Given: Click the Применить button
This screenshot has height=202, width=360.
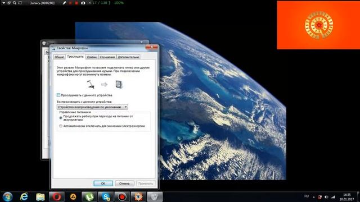Looking at the screenshot, I should [146, 183].
